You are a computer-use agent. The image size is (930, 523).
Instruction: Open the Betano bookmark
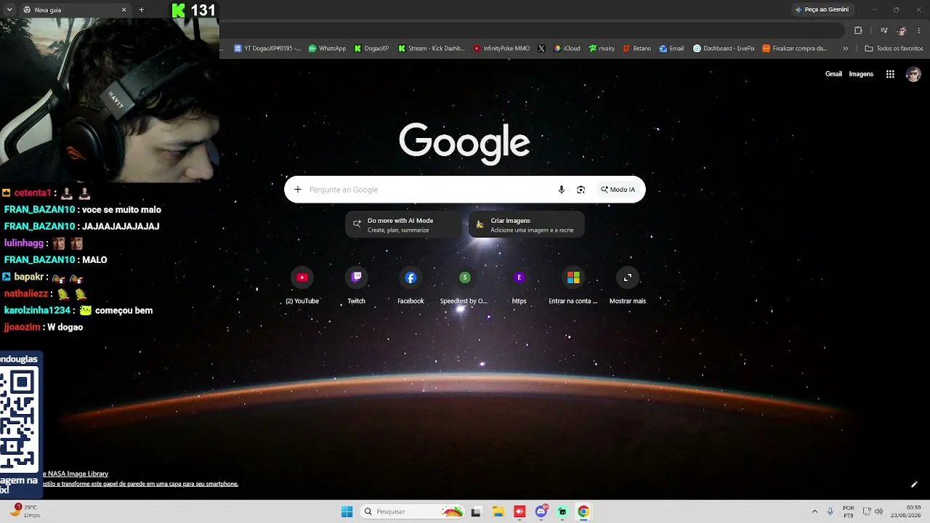637,49
